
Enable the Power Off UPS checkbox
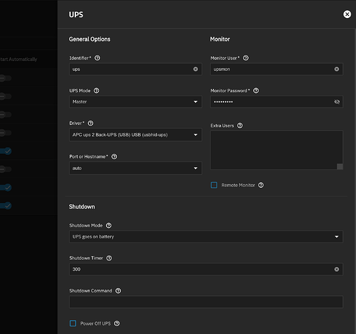pos(73,323)
